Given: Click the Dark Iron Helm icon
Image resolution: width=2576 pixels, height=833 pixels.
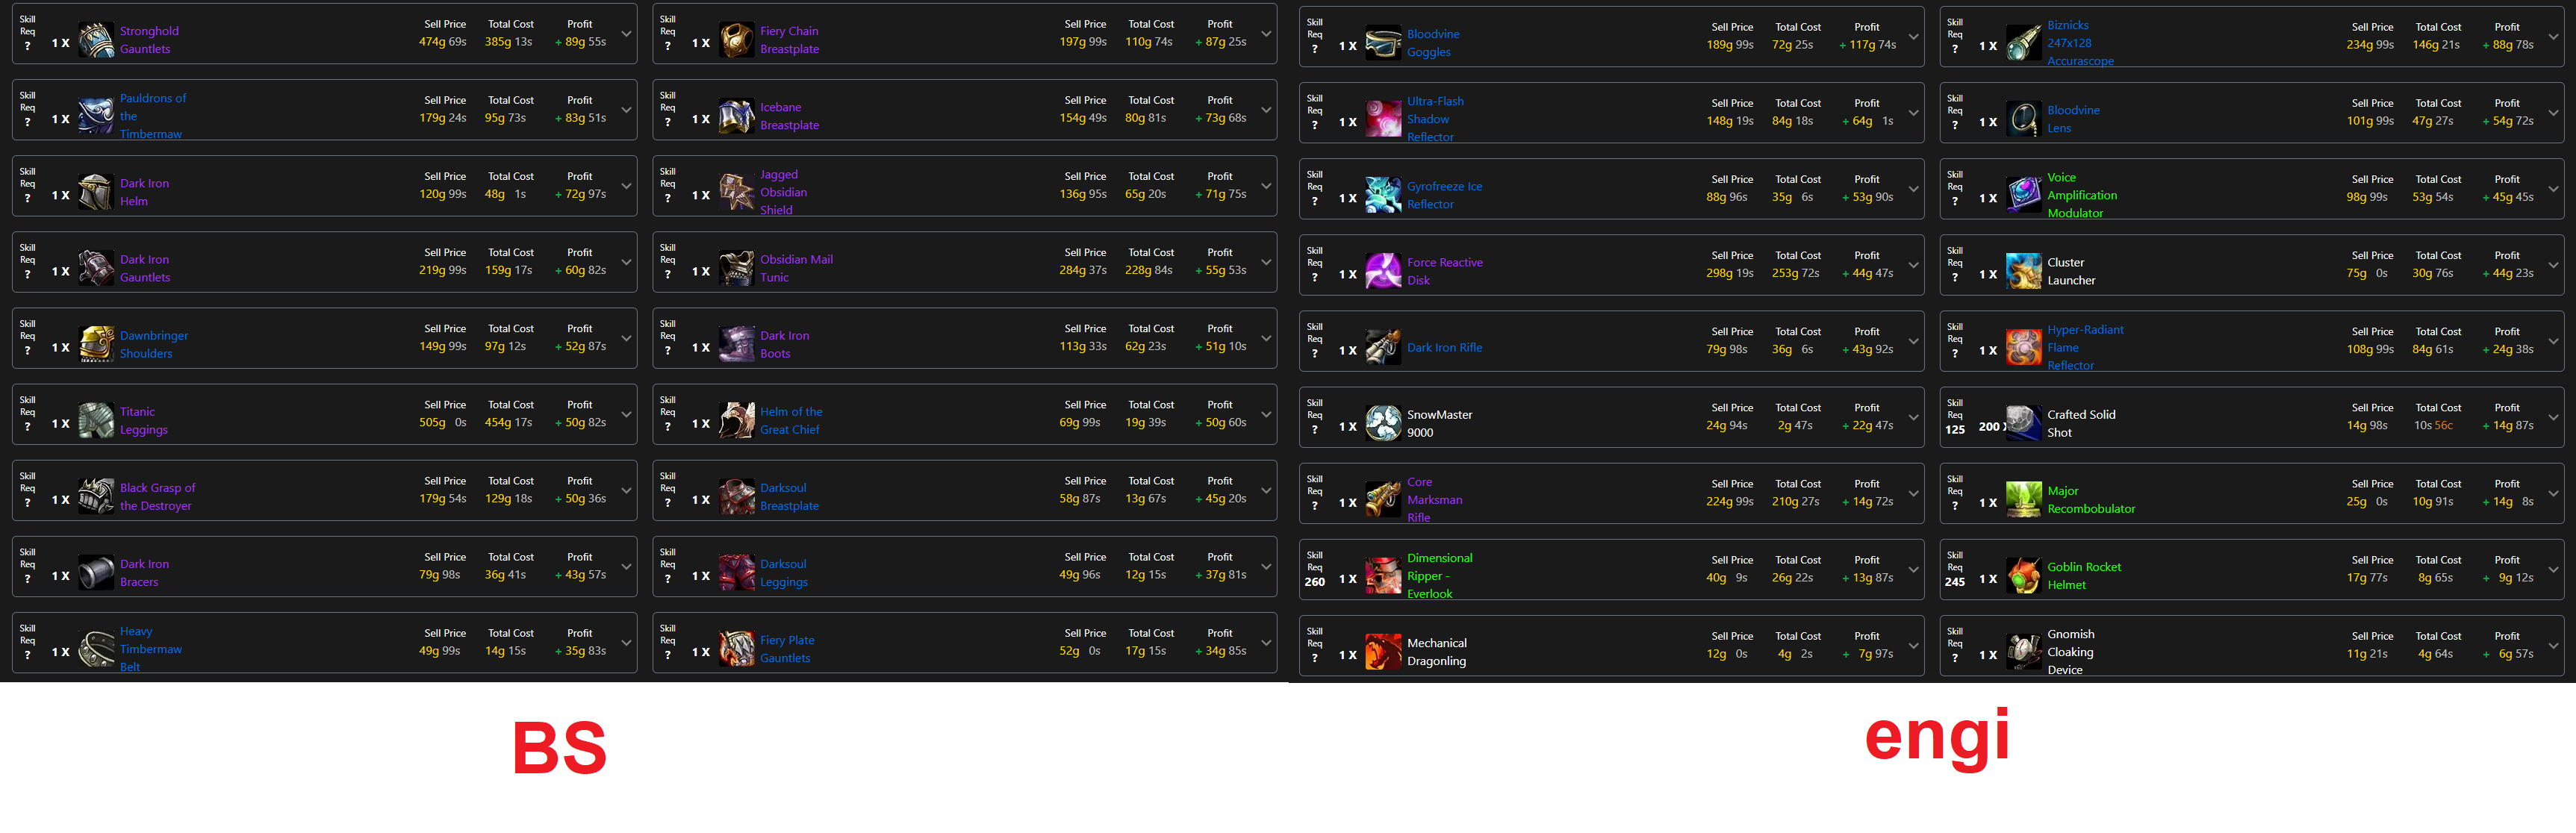Looking at the screenshot, I should coord(96,192).
